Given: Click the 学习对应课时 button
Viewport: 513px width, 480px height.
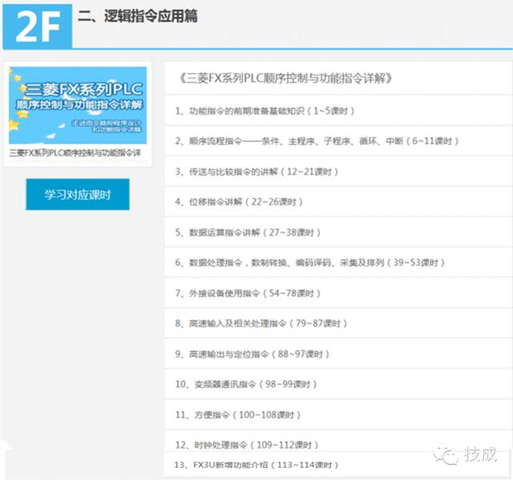Looking at the screenshot, I should [78, 194].
